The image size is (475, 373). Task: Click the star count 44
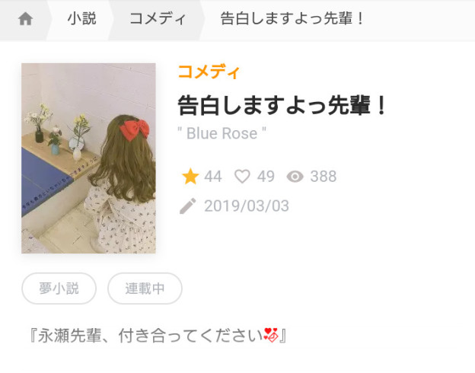(x=213, y=177)
